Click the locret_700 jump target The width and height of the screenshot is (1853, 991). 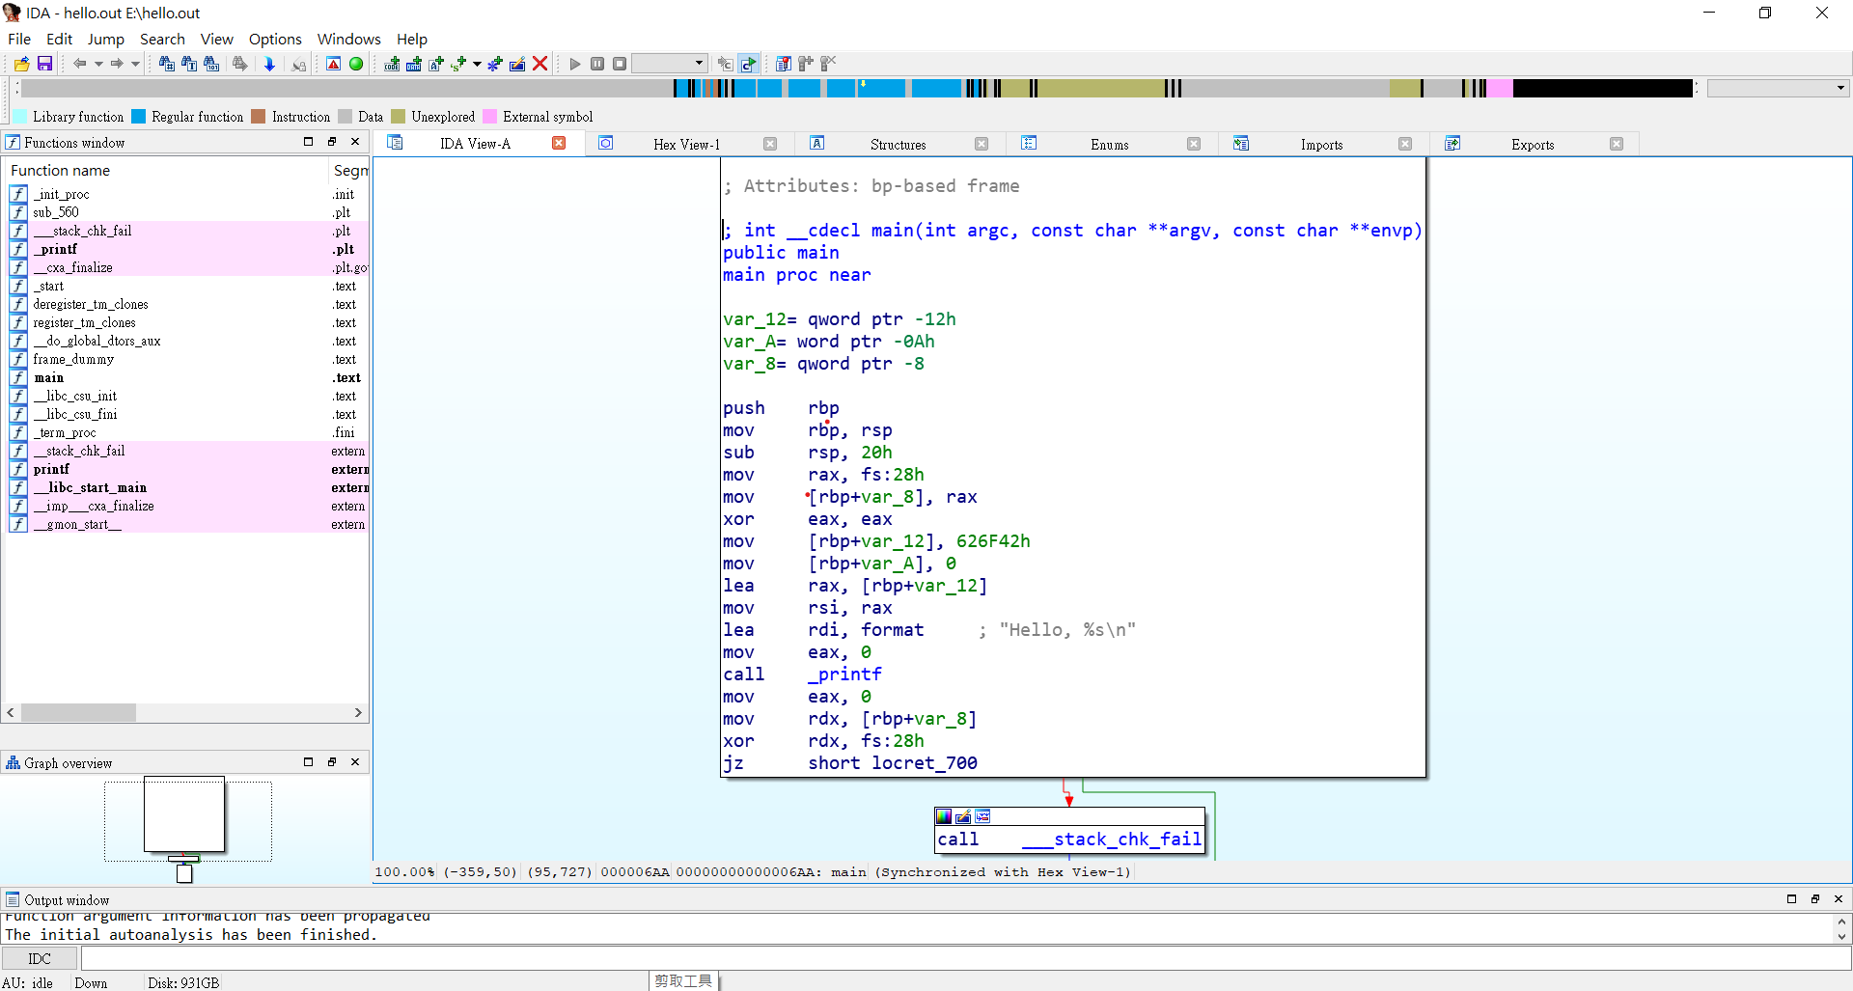[x=925, y=763]
